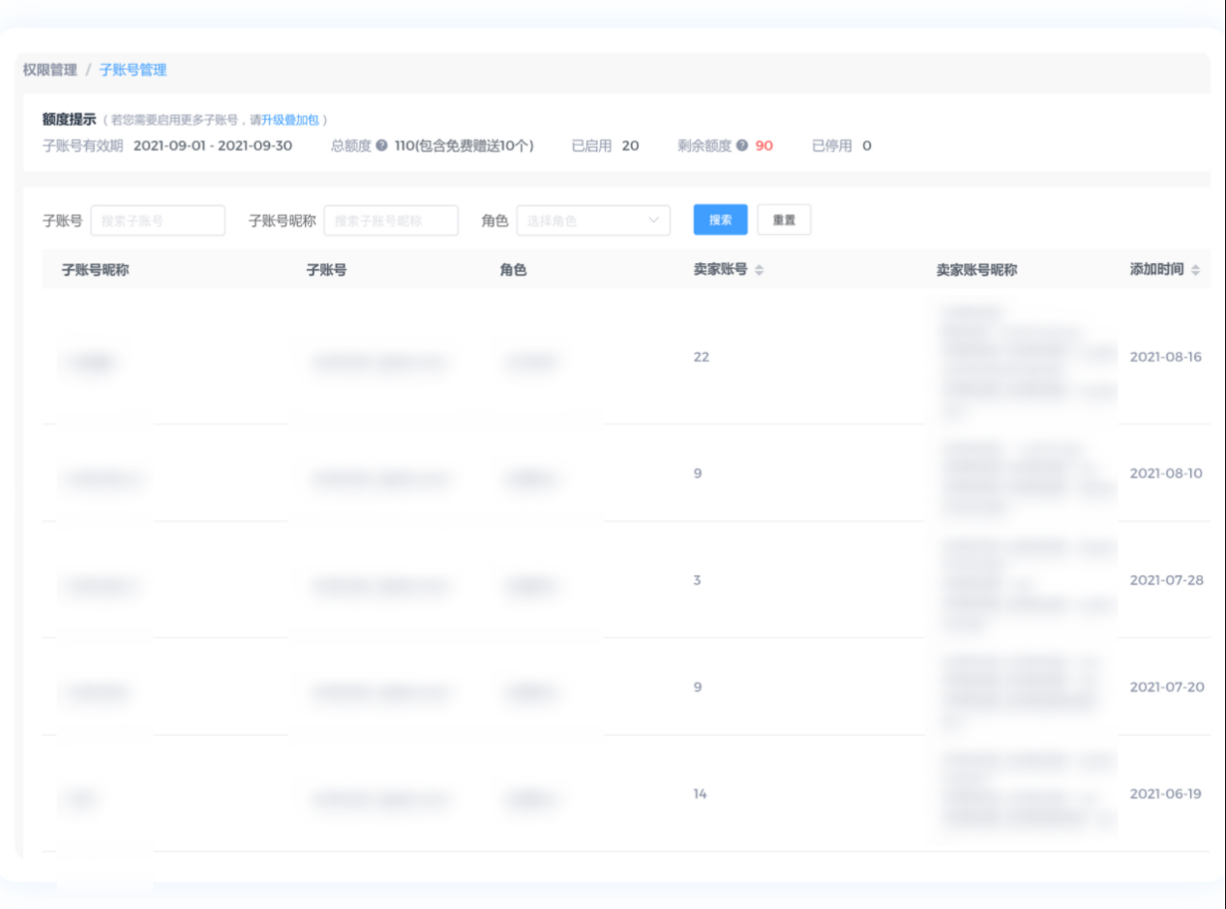The height and width of the screenshot is (909, 1226).
Task: Select 子账号管理 in the breadcrumb
Action: click(133, 70)
